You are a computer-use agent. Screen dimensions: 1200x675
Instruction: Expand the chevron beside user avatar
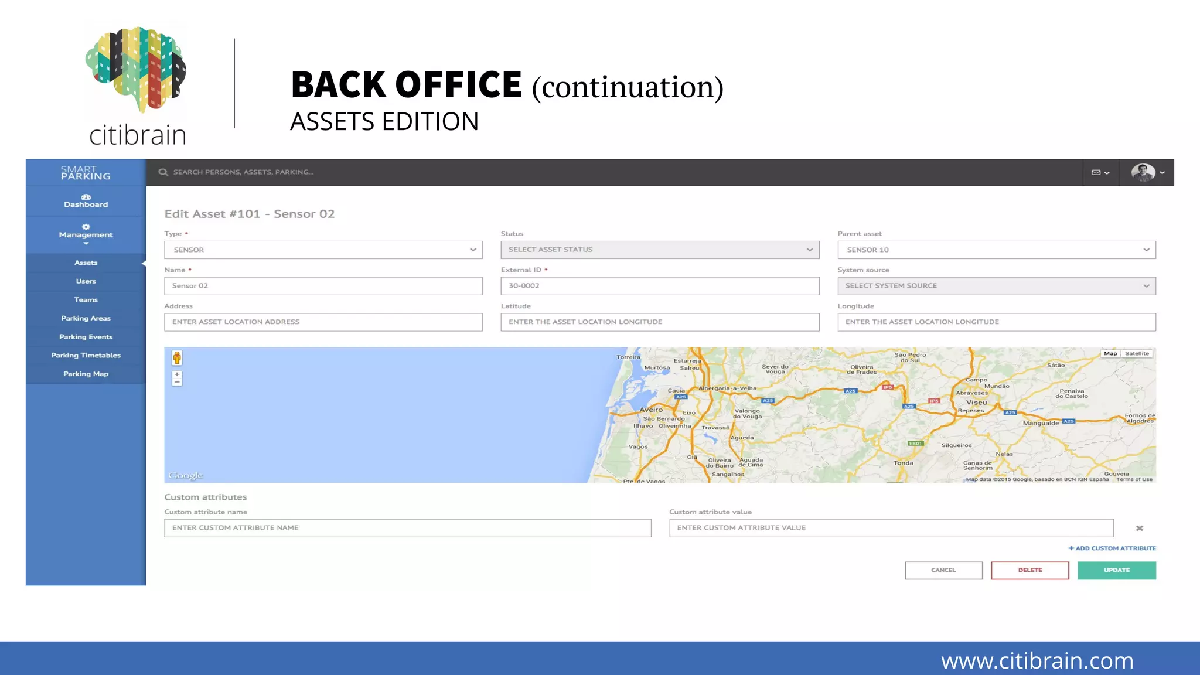pyautogui.click(x=1162, y=173)
